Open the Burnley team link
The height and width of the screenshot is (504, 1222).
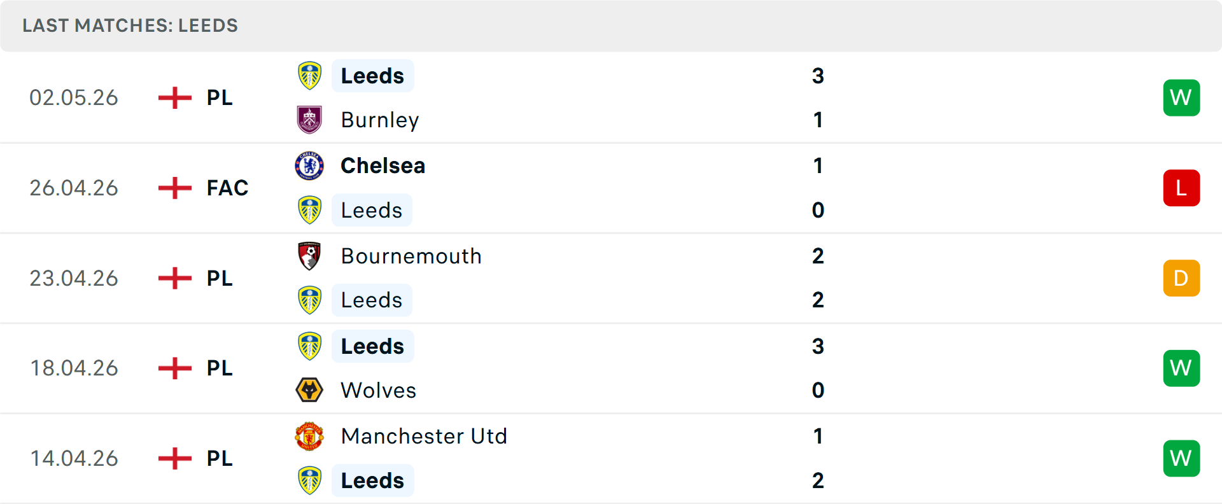coord(380,120)
